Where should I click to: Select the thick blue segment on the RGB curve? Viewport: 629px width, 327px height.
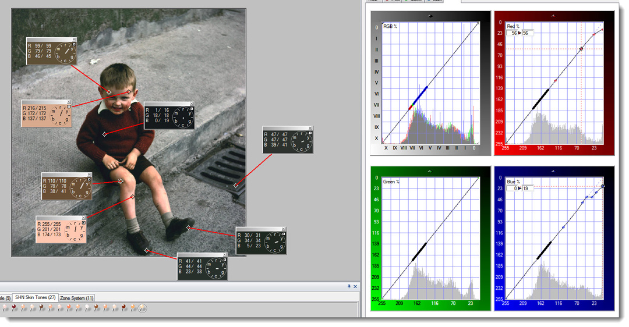[419, 95]
